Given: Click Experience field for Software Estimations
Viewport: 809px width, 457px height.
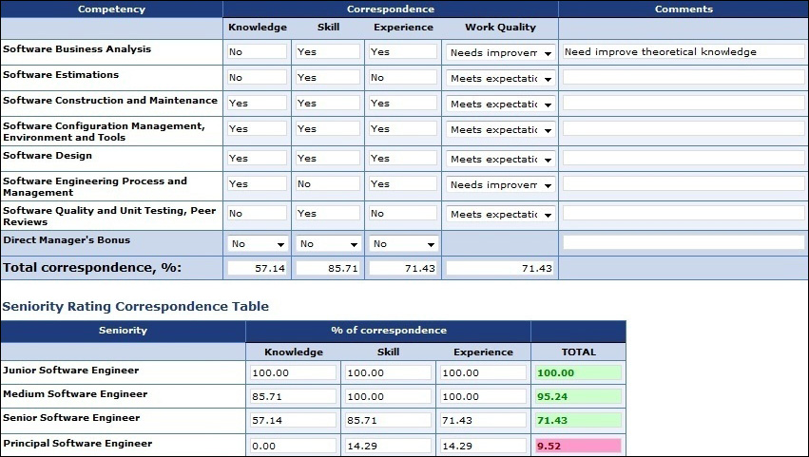Looking at the screenshot, I should click(x=403, y=77).
